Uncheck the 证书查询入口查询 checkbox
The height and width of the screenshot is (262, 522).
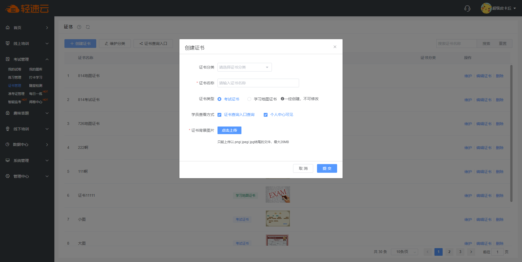[219, 115]
